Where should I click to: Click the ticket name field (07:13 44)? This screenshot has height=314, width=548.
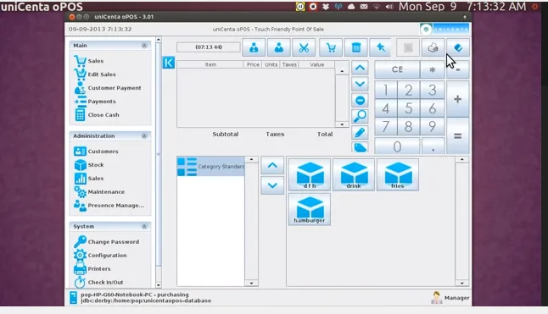click(209, 47)
